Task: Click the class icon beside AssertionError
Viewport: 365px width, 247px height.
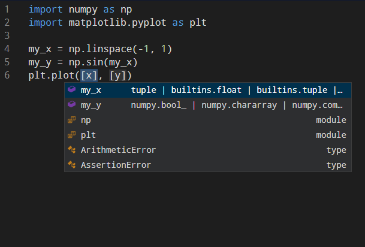Action: (x=72, y=165)
